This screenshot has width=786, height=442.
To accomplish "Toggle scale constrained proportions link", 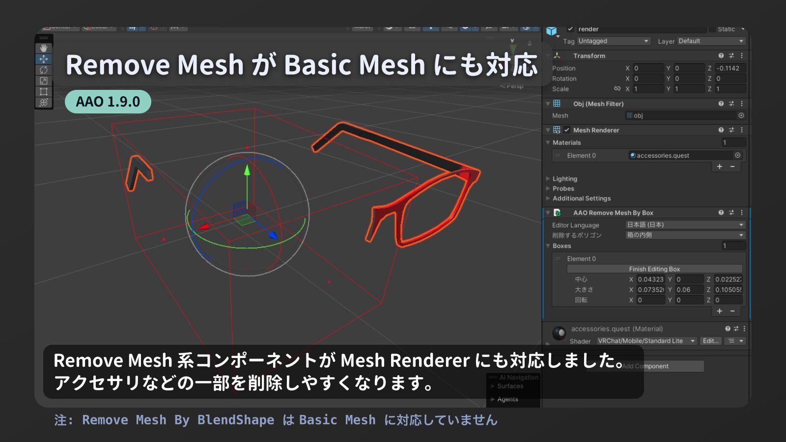I will [x=617, y=89].
